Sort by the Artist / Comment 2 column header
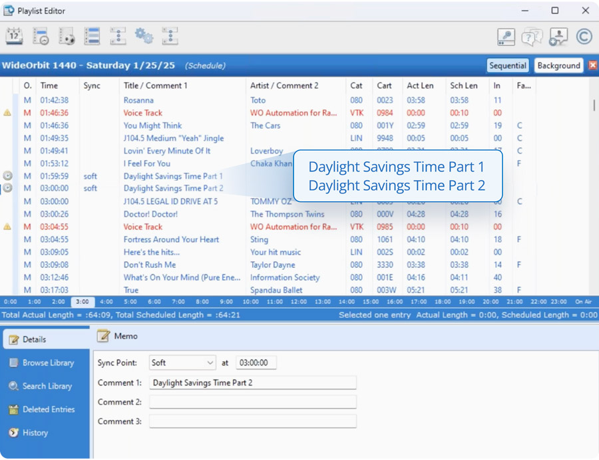This screenshot has height=460, width=599. click(x=284, y=86)
